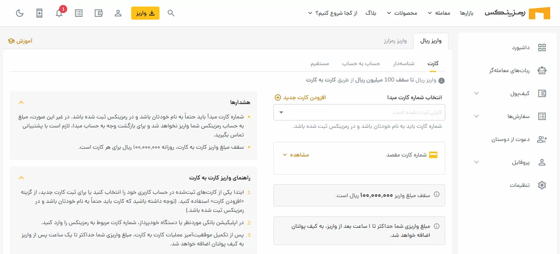
Task: Open notifications bell icon
Action: 59,13
